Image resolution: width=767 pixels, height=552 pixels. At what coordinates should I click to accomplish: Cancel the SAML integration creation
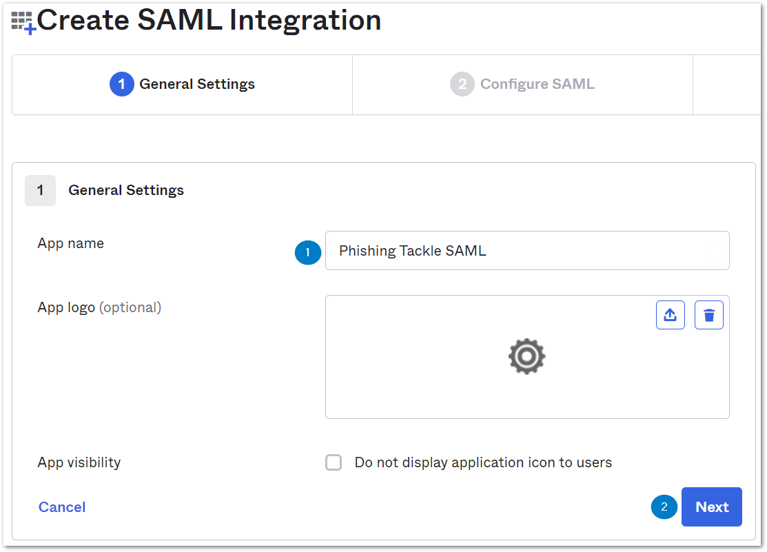[61, 507]
